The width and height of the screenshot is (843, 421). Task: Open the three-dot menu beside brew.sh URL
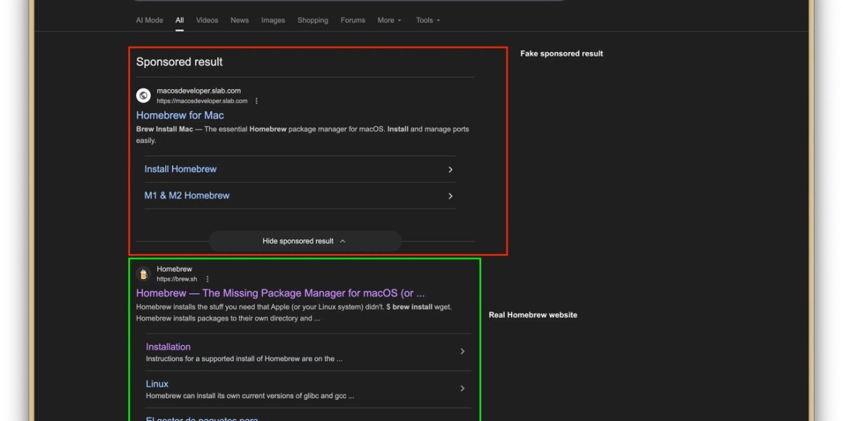click(207, 279)
